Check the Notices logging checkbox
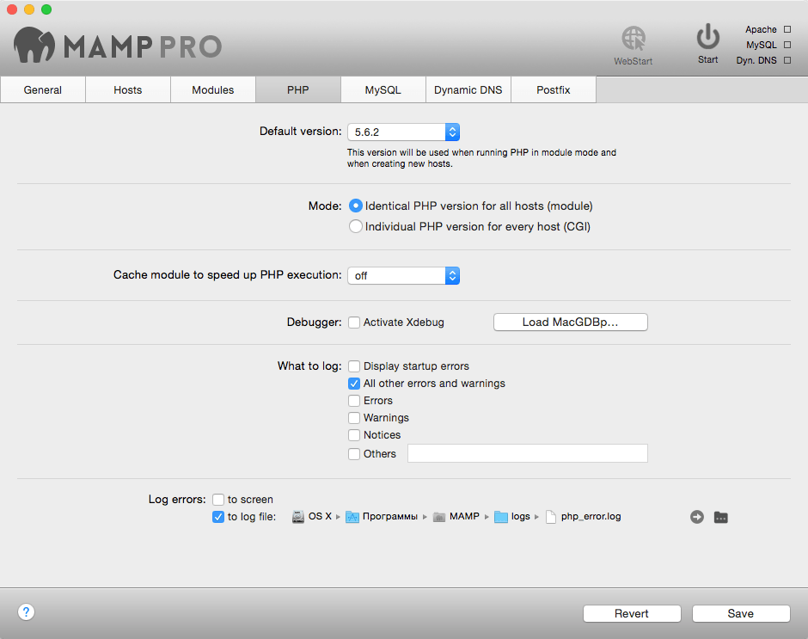The image size is (808, 639). (x=354, y=435)
